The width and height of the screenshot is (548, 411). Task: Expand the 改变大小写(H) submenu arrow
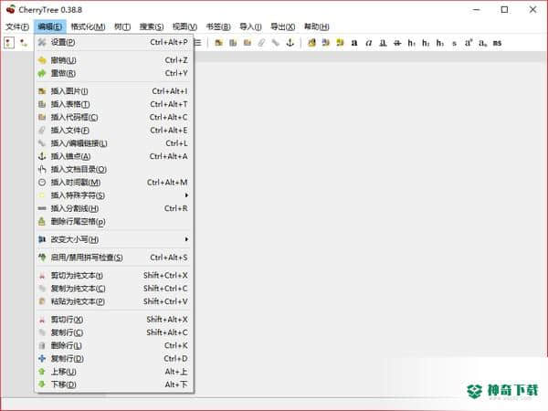click(186, 239)
